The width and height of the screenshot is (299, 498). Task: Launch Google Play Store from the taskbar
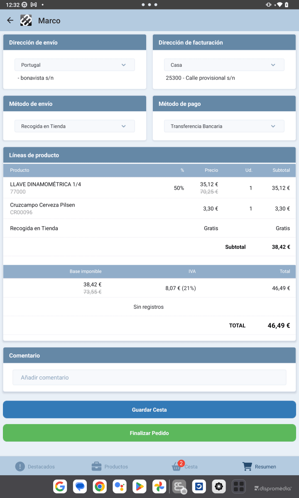click(140, 486)
